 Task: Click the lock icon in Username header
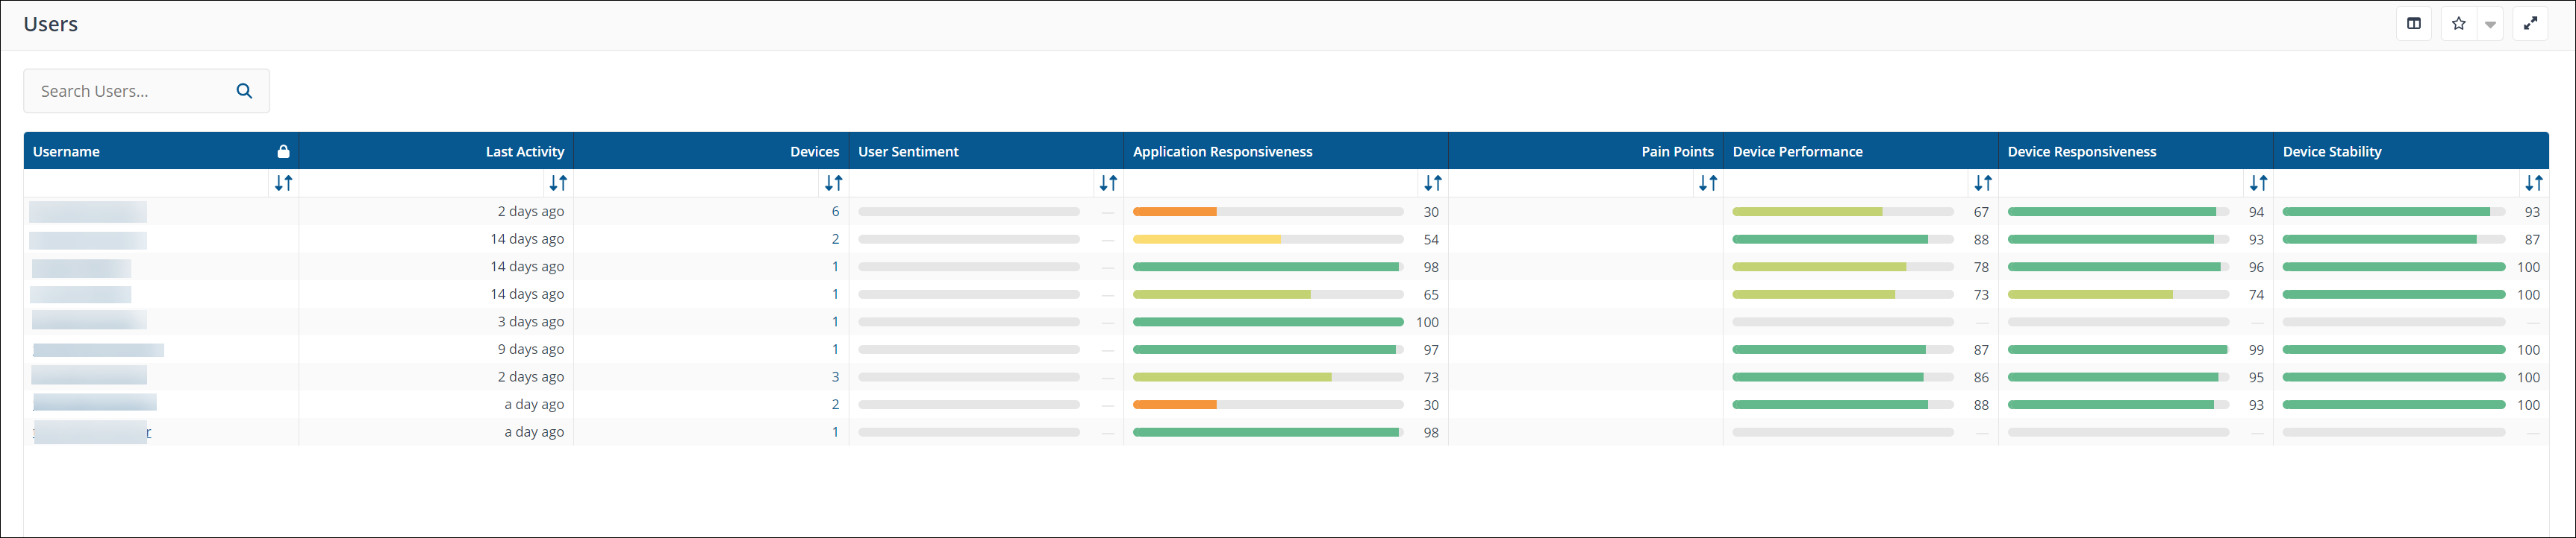(283, 152)
